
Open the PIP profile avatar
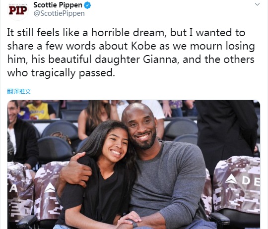click(18, 10)
